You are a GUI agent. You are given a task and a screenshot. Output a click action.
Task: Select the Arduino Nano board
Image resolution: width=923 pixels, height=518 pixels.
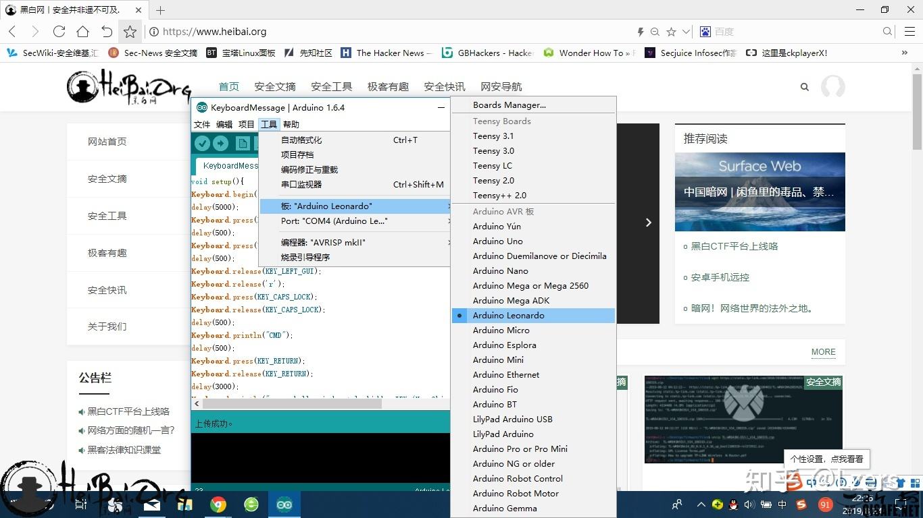[x=534, y=271]
